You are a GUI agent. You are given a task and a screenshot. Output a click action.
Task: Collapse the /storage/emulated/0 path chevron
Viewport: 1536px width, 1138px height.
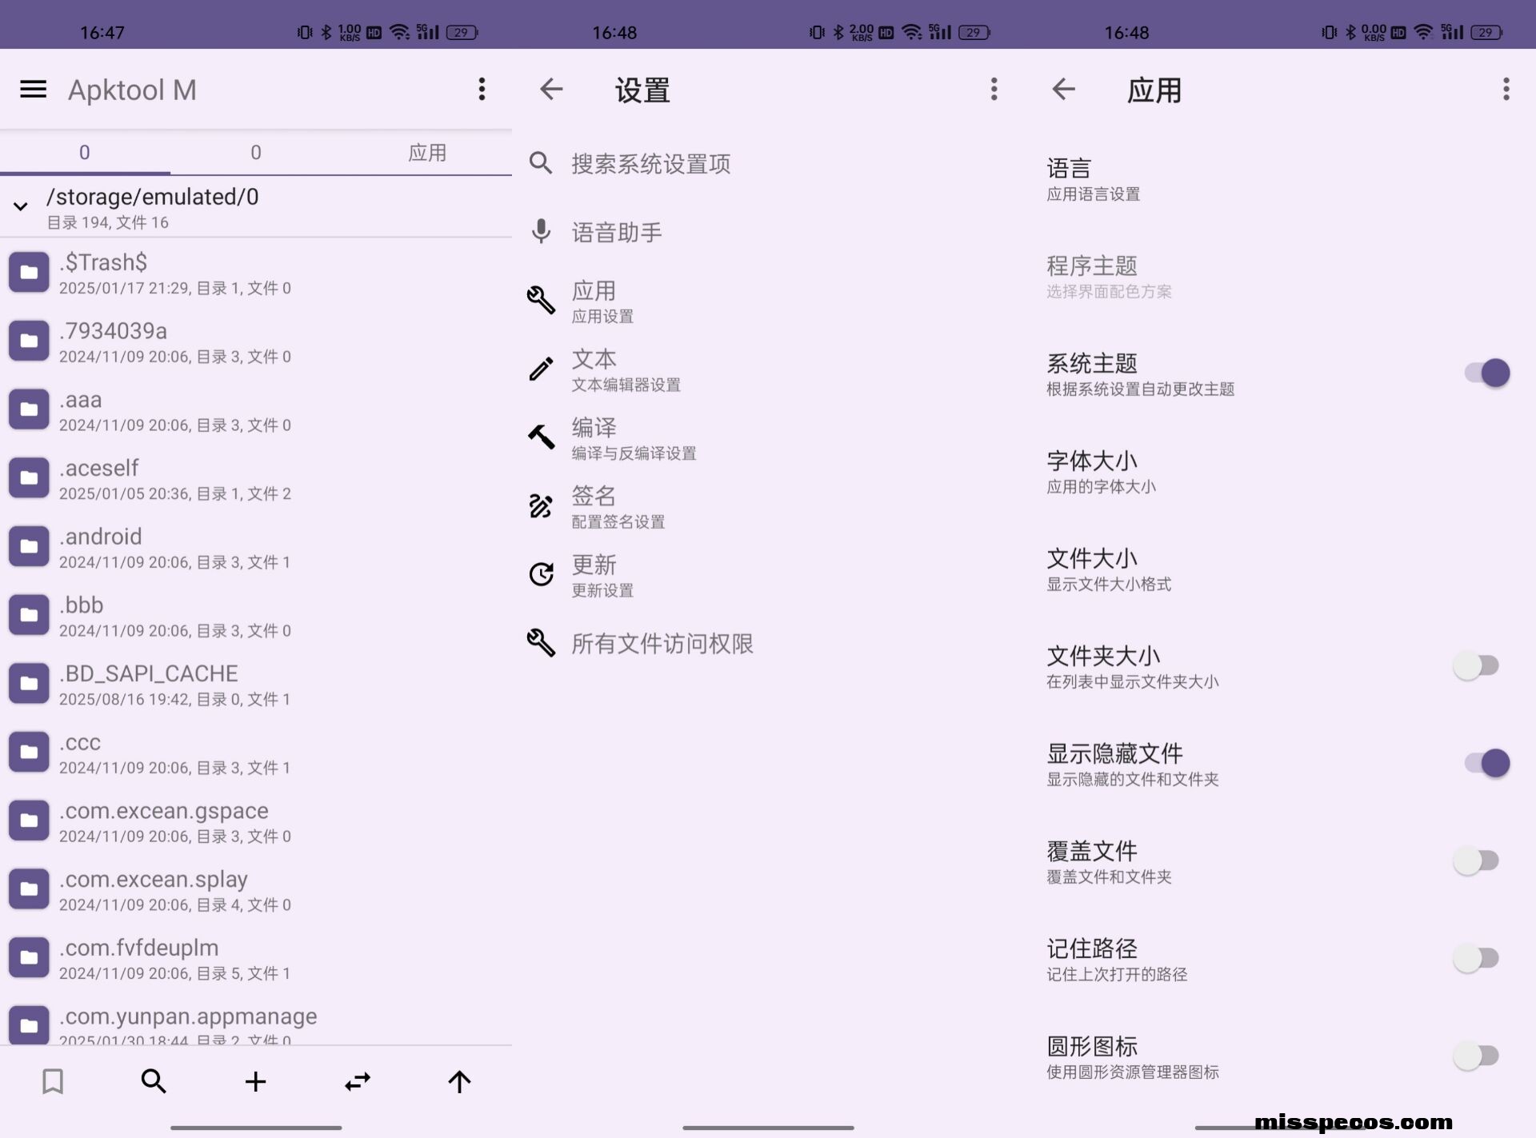click(x=21, y=206)
